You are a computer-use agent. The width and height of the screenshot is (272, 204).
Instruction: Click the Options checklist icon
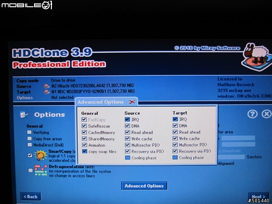[24, 115]
